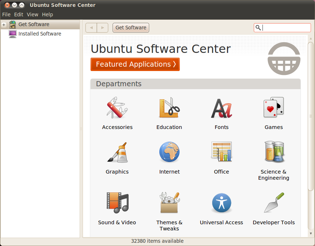This screenshot has width=315, height=246.
Task: Click the scrollbar down arrow
Action: click(311, 234)
